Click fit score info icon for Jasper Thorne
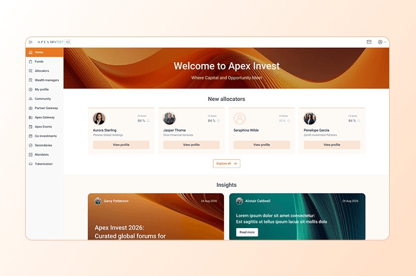Image resolution: width=416 pixels, height=276 pixels. [x=218, y=121]
